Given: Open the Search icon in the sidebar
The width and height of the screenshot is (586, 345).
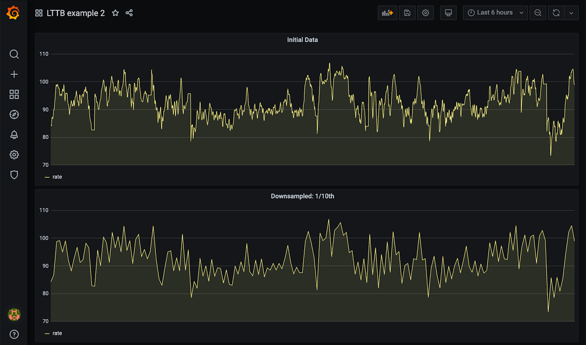Looking at the screenshot, I should pyautogui.click(x=14, y=54).
